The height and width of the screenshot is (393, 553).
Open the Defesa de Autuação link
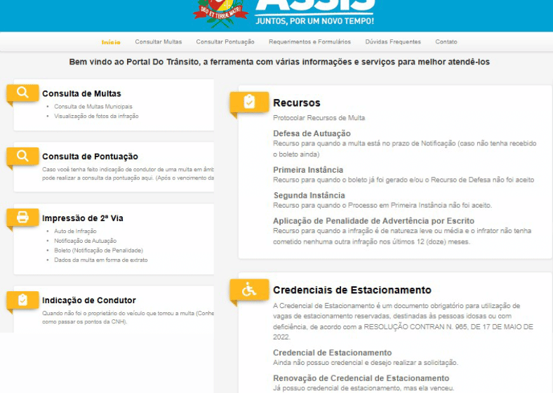coord(312,133)
